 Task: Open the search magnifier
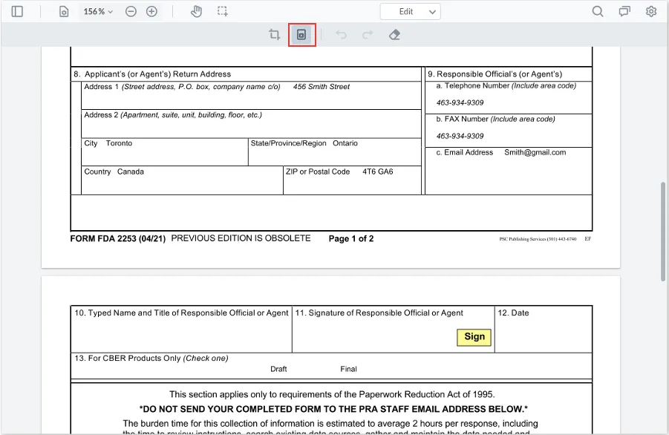598,12
